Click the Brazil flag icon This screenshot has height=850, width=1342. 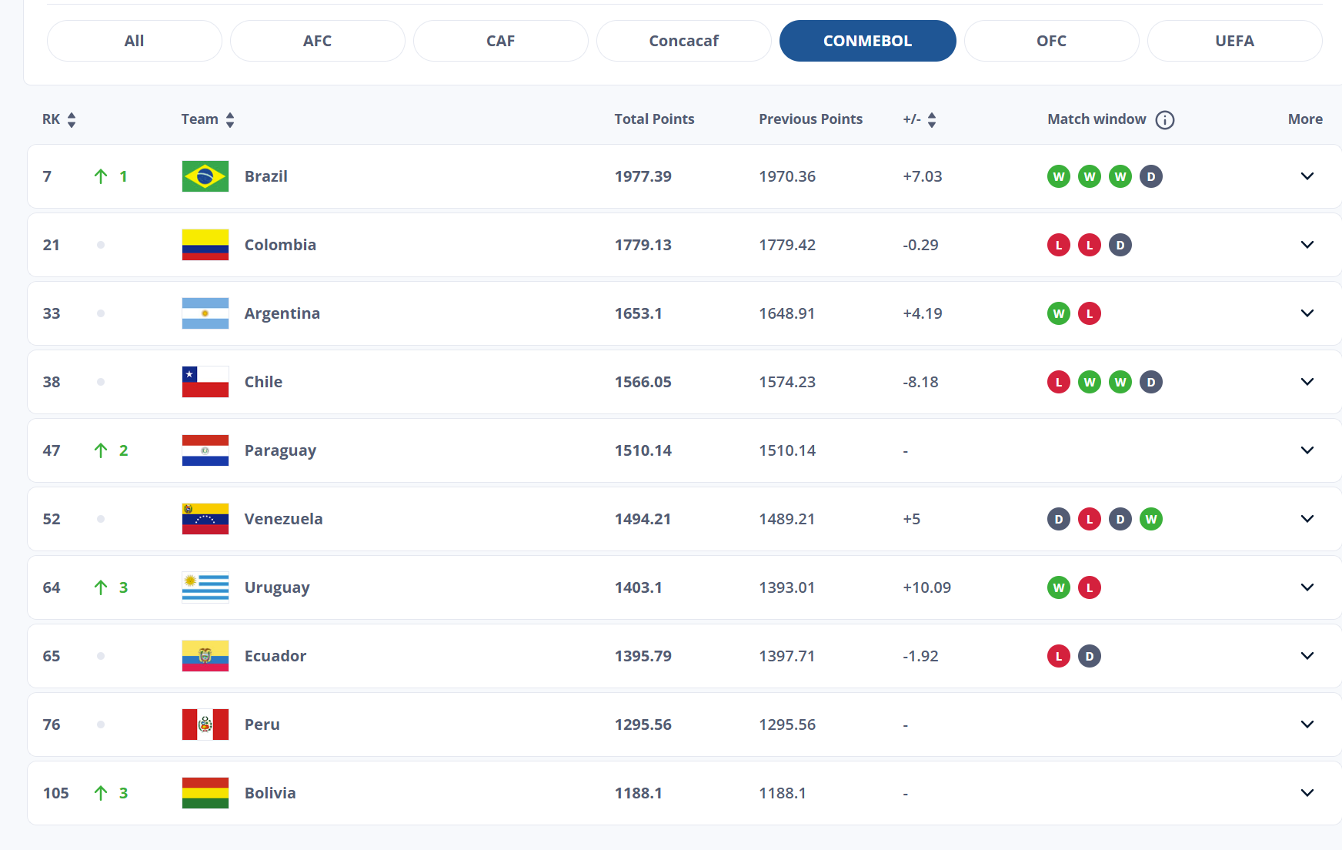(205, 176)
